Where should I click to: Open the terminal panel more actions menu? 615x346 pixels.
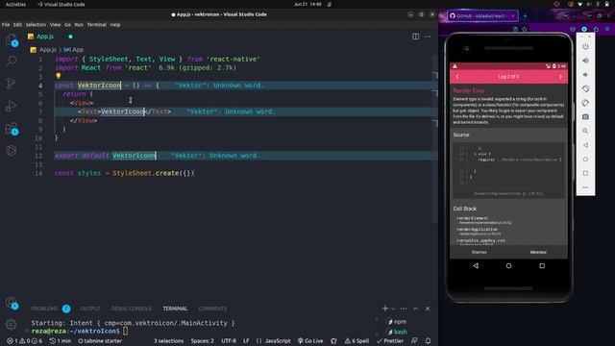(x=404, y=309)
